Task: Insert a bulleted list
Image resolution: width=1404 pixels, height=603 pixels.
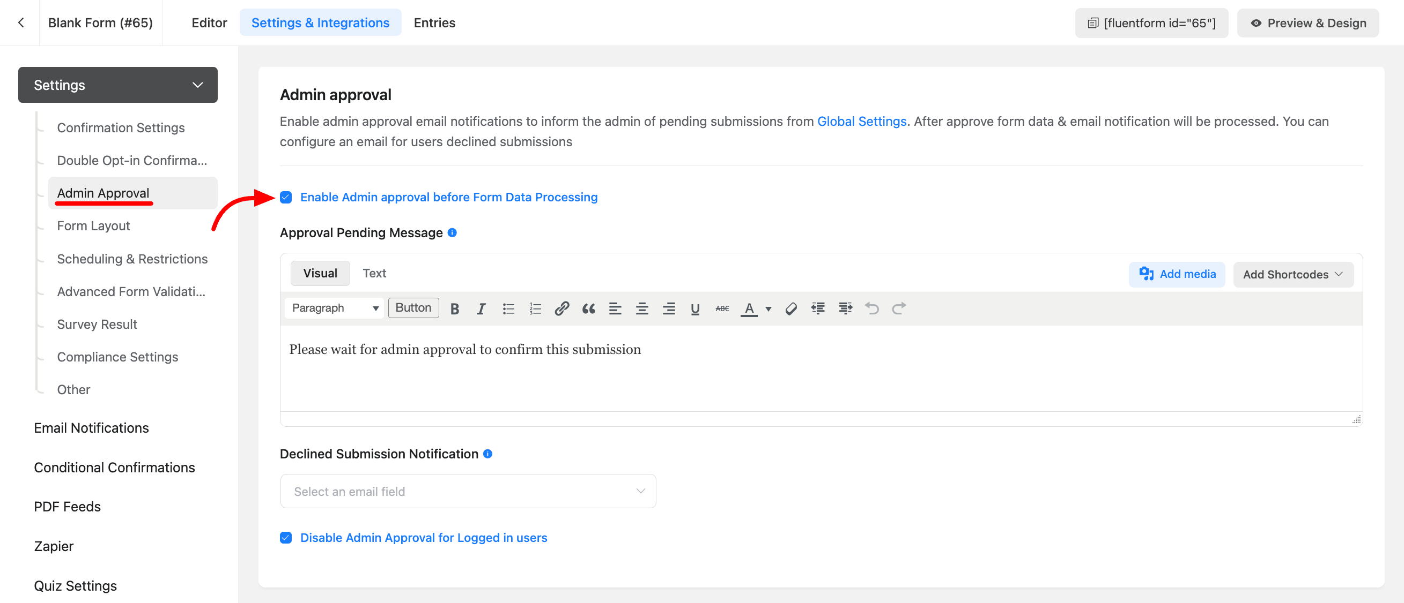Action: 508,308
